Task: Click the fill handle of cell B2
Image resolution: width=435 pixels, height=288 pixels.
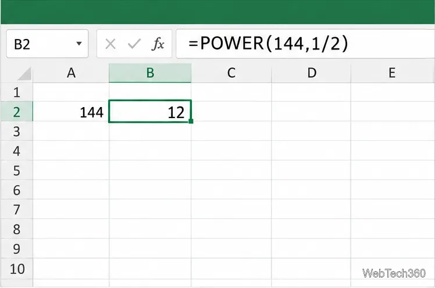Action: tap(191, 121)
